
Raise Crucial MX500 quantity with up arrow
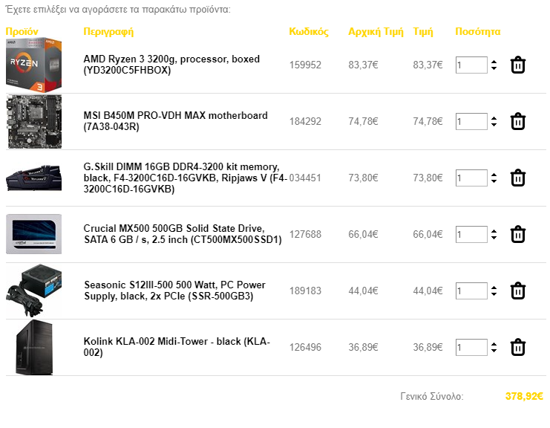tap(494, 231)
